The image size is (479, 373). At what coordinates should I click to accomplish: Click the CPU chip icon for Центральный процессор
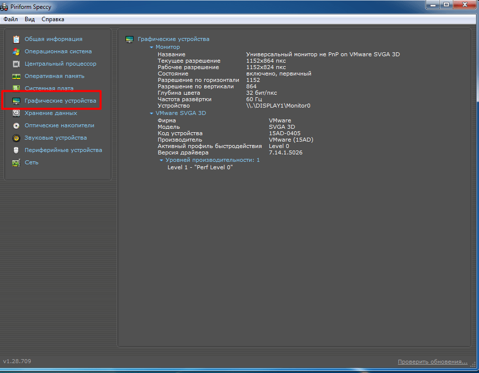click(x=16, y=64)
